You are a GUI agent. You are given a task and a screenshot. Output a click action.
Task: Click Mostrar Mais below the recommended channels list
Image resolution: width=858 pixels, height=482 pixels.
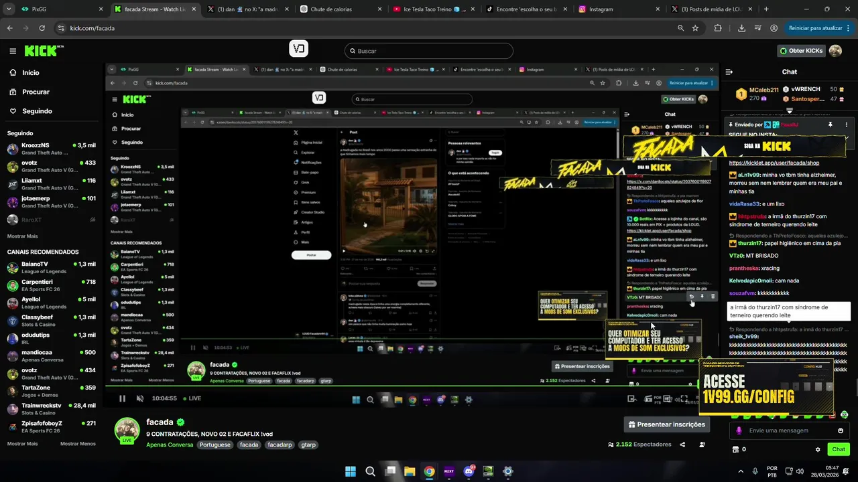(x=23, y=444)
